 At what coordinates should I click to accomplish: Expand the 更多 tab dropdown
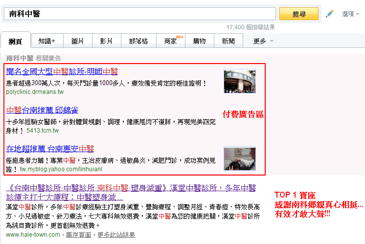(x=263, y=41)
